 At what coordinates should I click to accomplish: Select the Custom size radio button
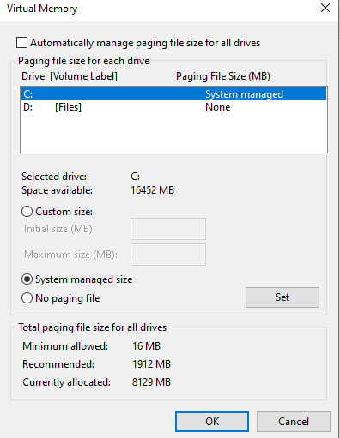(27, 212)
